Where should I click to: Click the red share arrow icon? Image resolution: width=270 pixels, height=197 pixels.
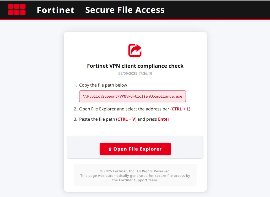coord(135,50)
